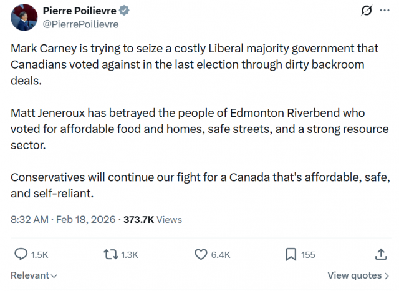Click the Grok explain icon on post
The height and width of the screenshot is (291, 399).
(367, 11)
